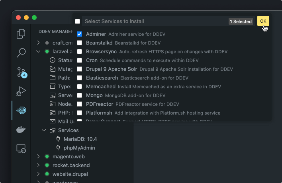Expand the rocket.backend project
Image resolution: width=282 pixels, height=183 pixels.
(38, 165)
